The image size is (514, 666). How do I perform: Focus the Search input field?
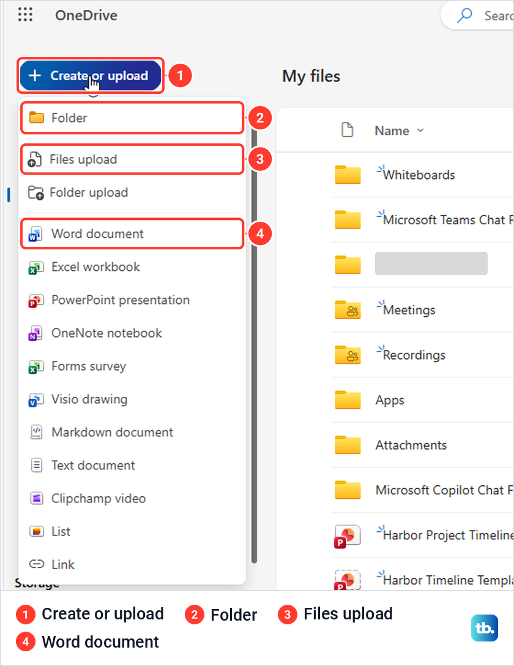(x=477, y=15)
